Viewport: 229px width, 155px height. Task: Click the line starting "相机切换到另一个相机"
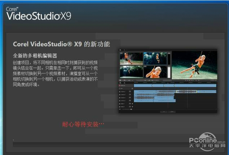tap(55, 79)
